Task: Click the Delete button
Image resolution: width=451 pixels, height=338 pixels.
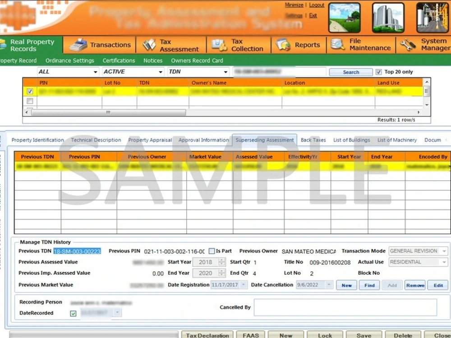Action: coord(403,335)
